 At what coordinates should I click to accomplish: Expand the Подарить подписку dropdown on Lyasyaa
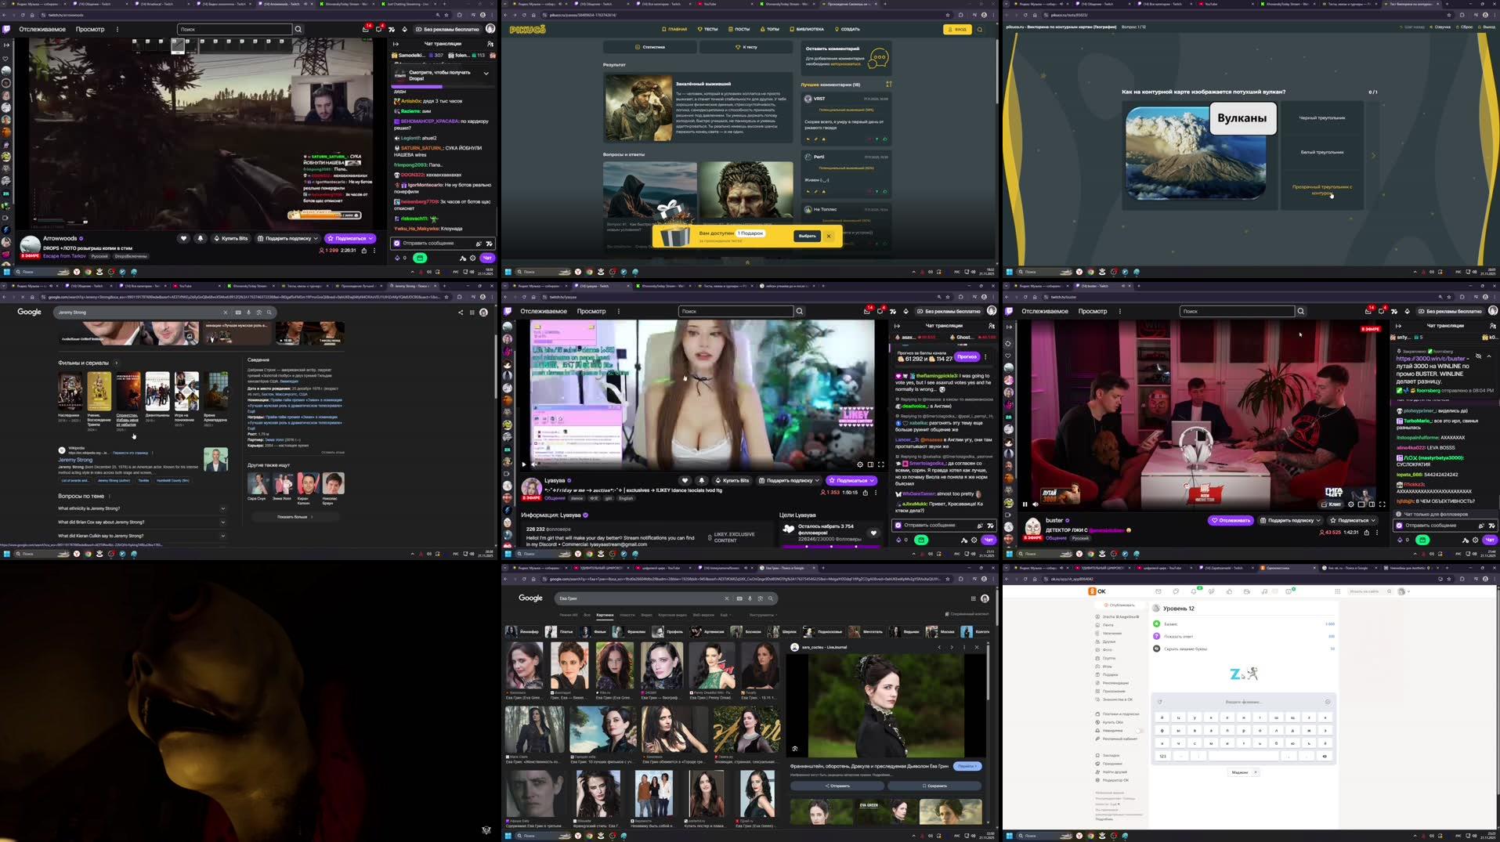click(x=818, y=480)
